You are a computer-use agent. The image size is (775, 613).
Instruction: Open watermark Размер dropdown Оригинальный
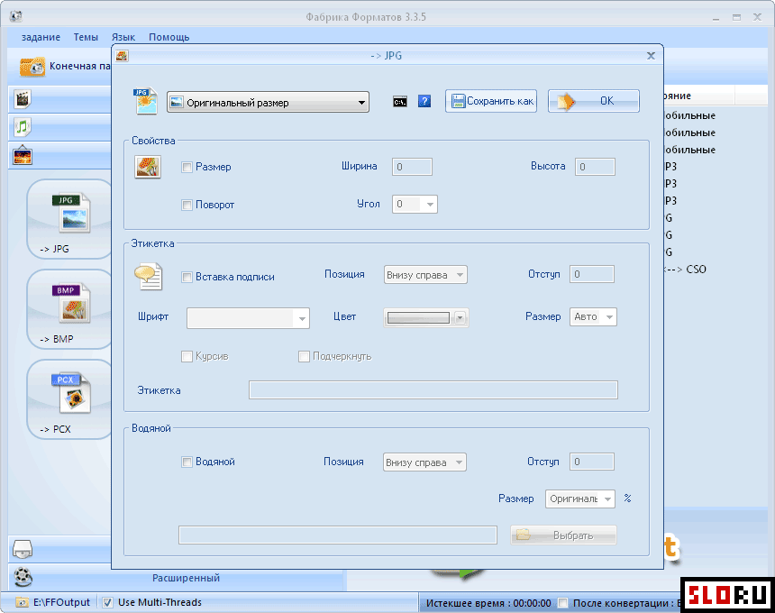pos(580,499)
